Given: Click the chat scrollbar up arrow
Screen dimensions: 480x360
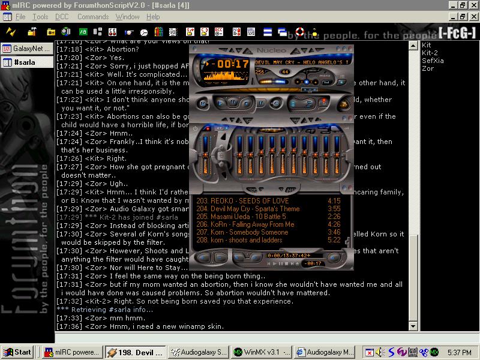Looking at the screenshot, I should click(413, 46).
